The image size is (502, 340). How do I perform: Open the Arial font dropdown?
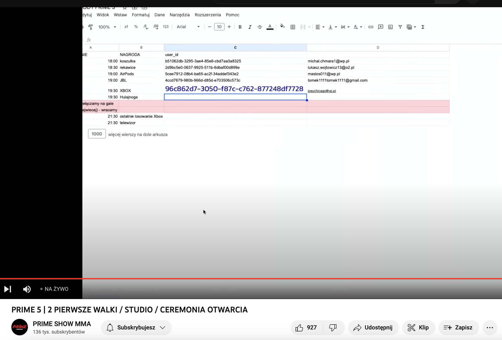pyautogui.click(x=188, y=27)
